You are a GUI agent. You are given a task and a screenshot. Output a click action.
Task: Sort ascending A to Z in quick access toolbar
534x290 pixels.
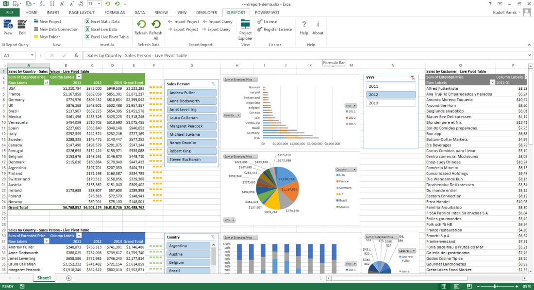pos(42,4)
